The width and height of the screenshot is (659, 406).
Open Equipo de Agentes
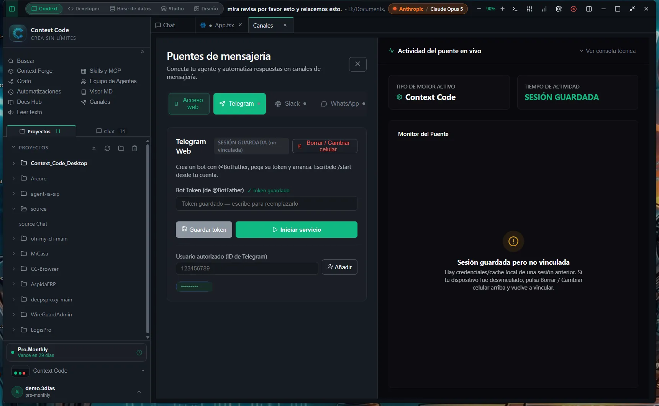tap(109, 81)
